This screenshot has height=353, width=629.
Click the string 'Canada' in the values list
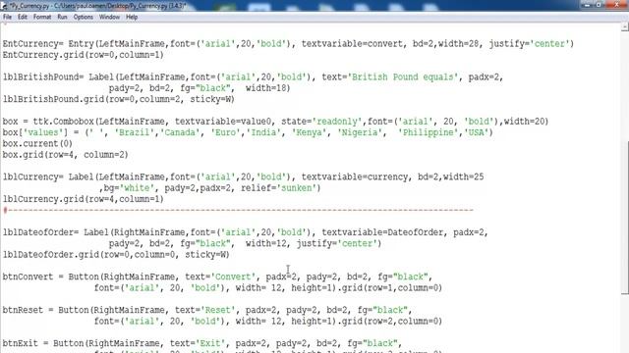(x=180, y=132)
